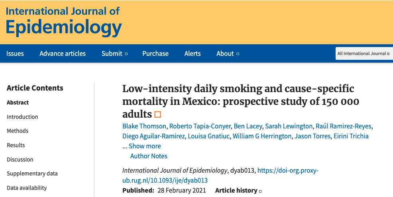Viewport: 393px width, 197px height.
Task: Click the Author Notes link
Action: point(149,156)
